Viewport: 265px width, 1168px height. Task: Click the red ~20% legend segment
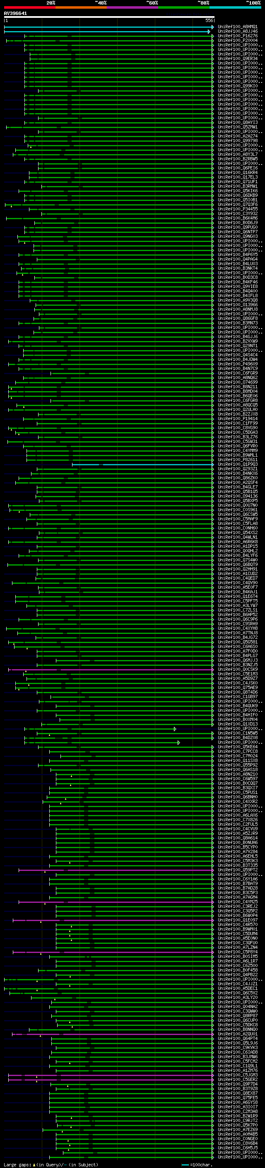(29, 7)
